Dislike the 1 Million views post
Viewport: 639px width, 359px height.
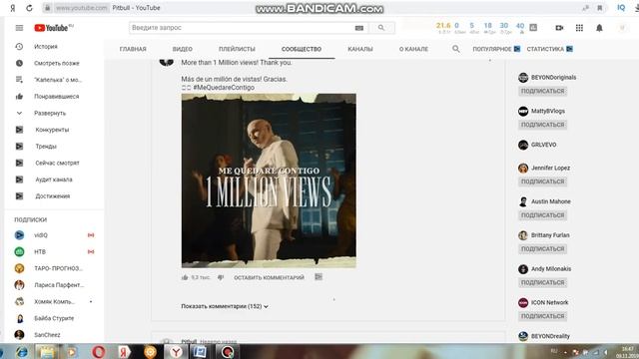221,277
